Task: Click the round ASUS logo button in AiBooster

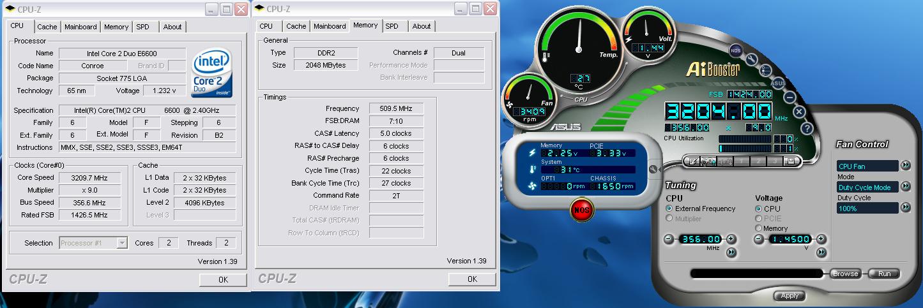Action: click(x=777, y=84)
